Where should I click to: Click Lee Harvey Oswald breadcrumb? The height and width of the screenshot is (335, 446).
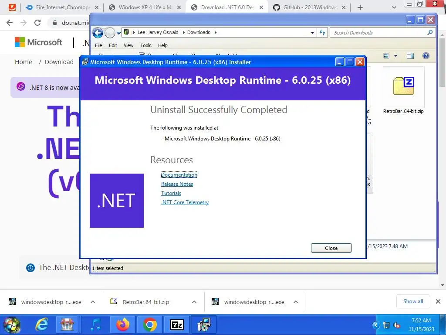click(158, 32)
